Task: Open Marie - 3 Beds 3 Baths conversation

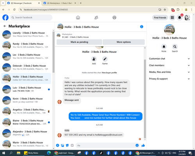Action: point(27,144)
